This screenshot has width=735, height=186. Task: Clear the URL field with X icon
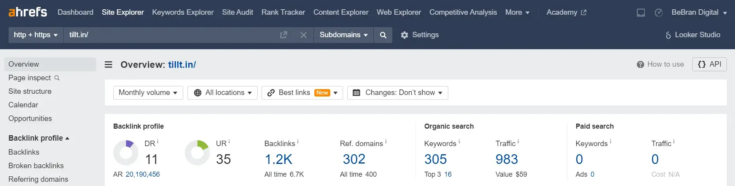[303, 35]
